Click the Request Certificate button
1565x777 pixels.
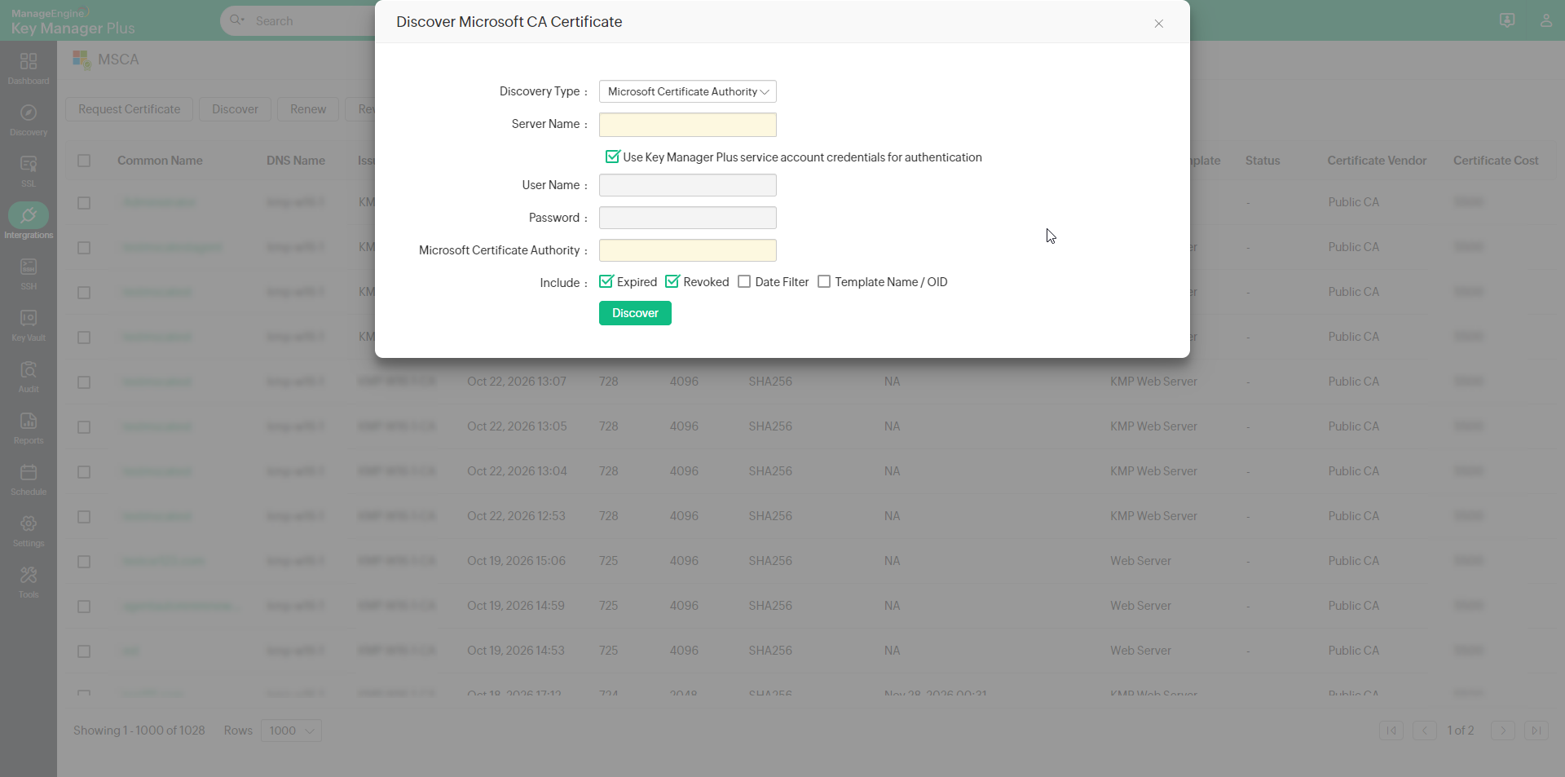[x=130, y=109]
